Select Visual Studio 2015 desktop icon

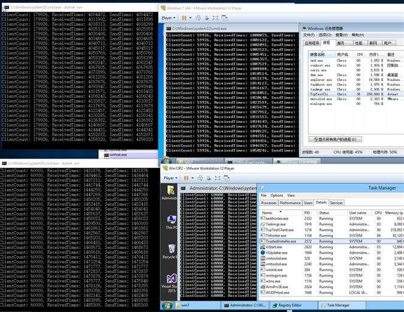click(x=170, y=283)
